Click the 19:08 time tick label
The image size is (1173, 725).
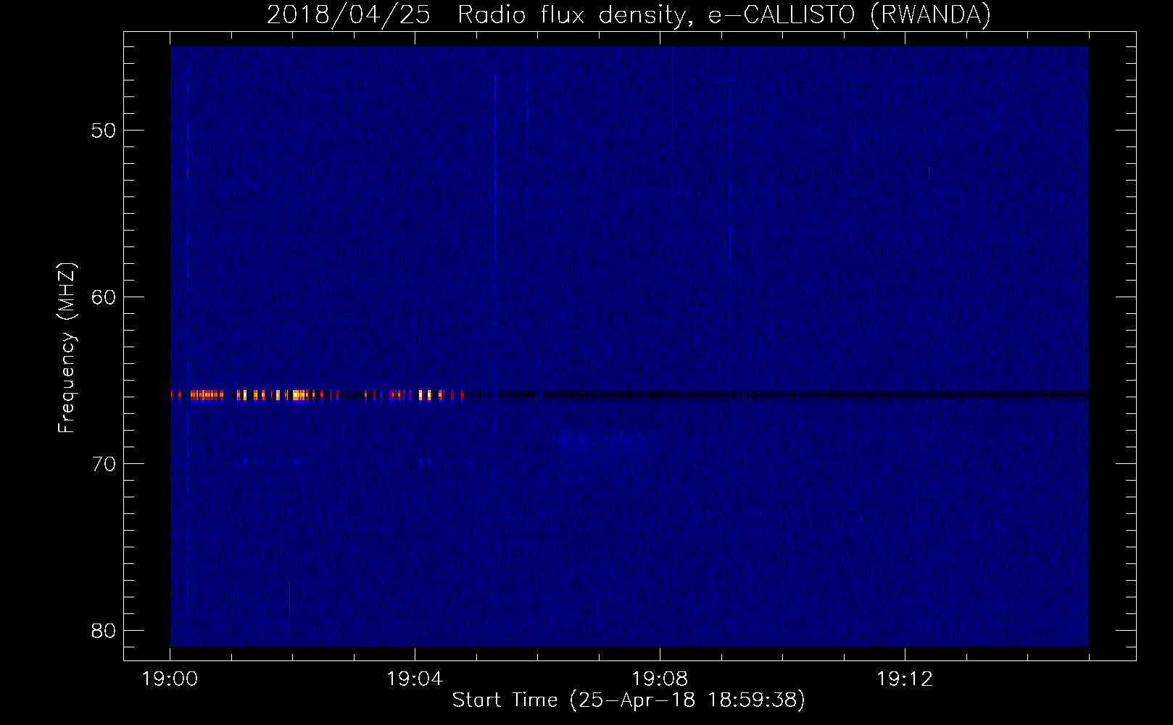point(660,679)
